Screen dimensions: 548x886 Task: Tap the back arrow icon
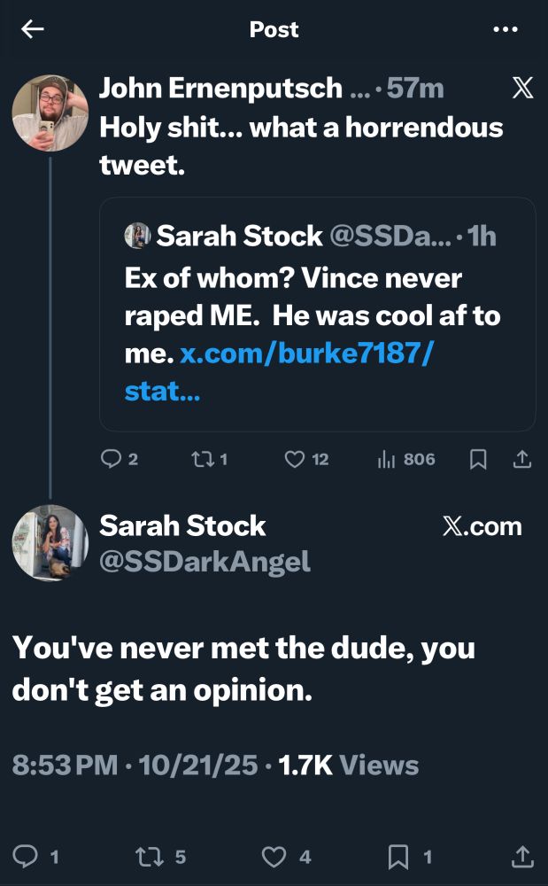(33, 29)
